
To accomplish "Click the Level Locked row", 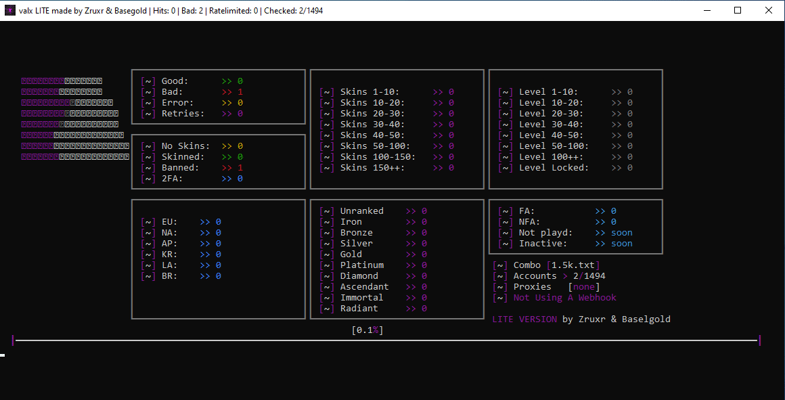I will [554, 168].
